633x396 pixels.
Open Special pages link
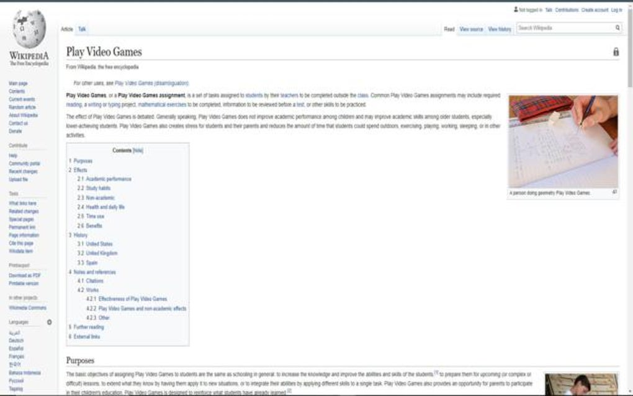point(21,219)
